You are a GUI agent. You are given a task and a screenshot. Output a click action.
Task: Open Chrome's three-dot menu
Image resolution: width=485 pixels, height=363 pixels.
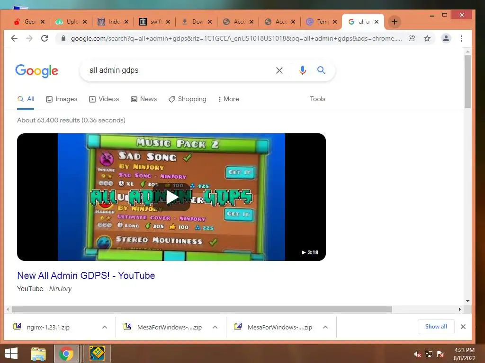point(461,38)
